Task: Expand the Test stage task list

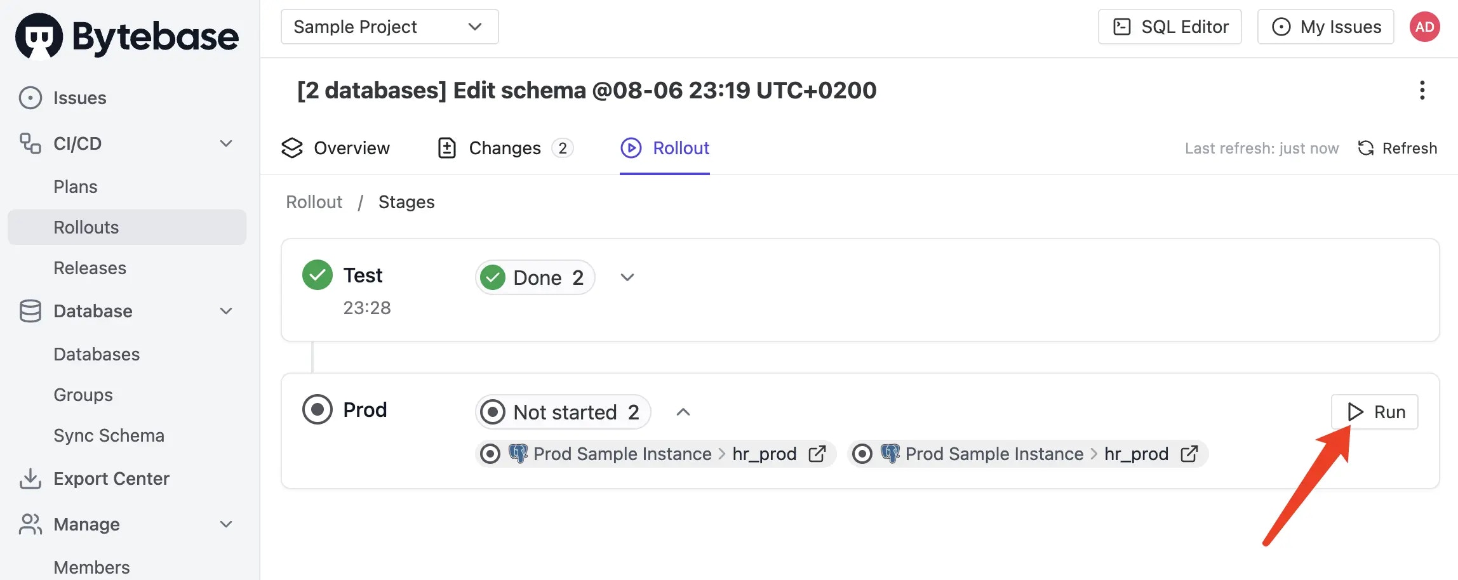Action: tap(627, 277)
